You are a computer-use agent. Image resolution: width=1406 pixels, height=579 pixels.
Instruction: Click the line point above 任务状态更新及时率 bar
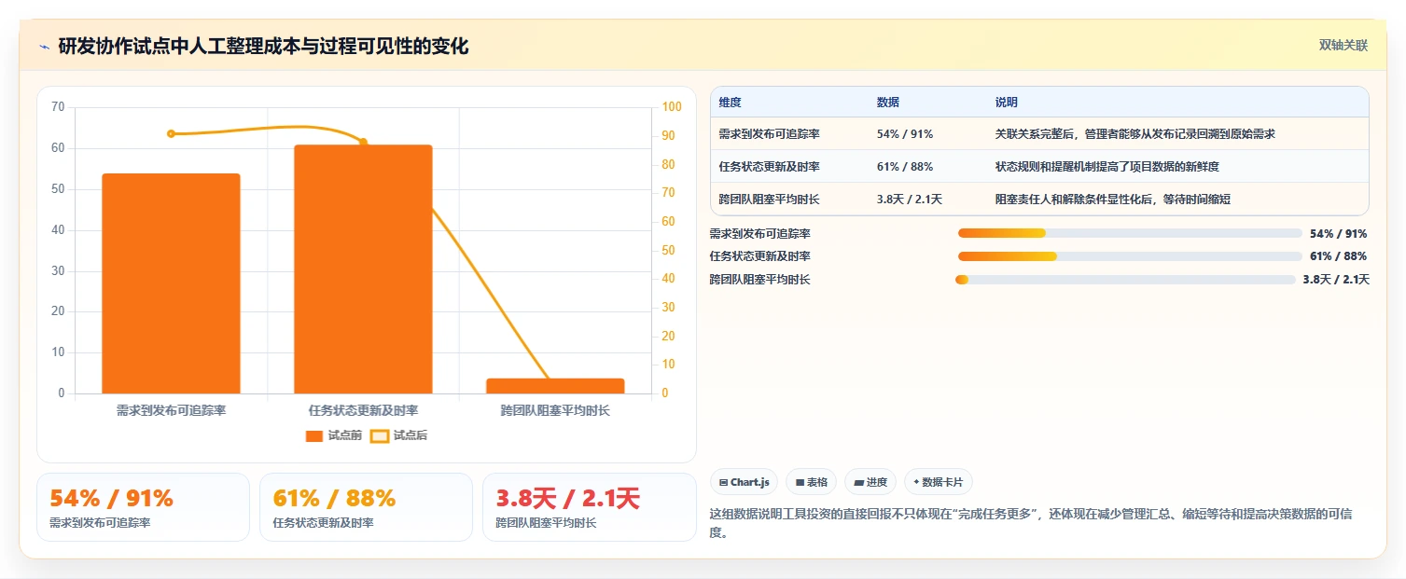coord(363,143)
